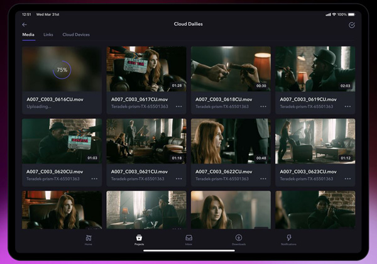Go back using the left arrow icon
The width and height of the screenshot is (377, 264).
click(25, 25)
